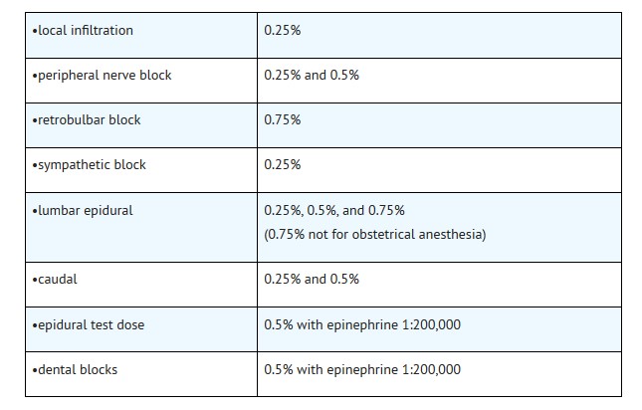Select the 0.75% value for retrobulbar block
This screenshot has height=410, width=642.
coord(283,120)
